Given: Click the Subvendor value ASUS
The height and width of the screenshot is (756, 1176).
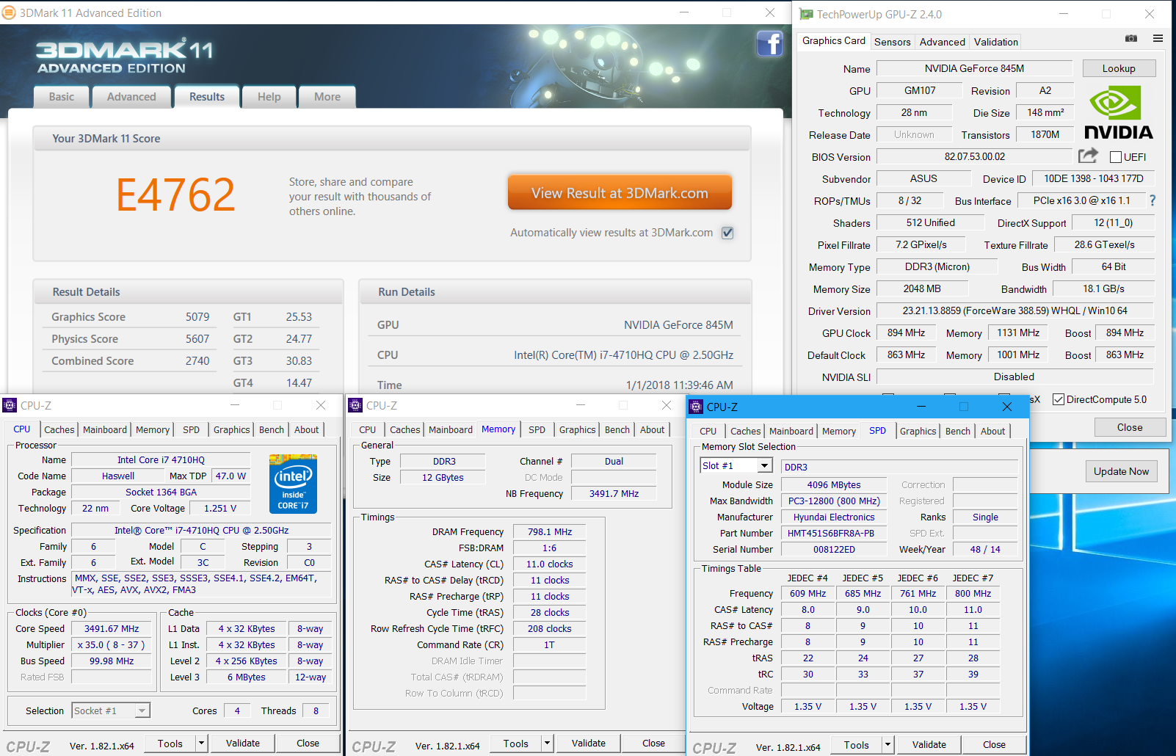Looking at the screenshot, I should point(923,178).
